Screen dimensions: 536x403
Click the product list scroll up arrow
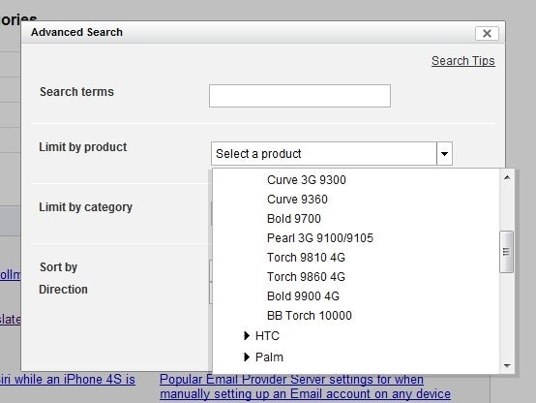coord(507,177)
